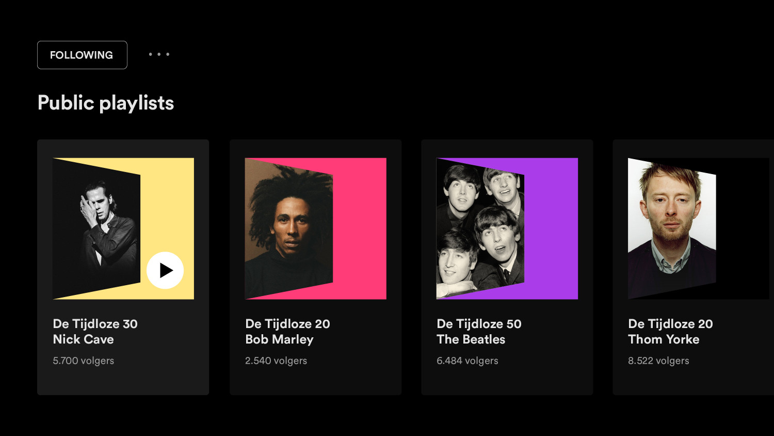Click the De Tijdloze 20 Thom Yorke title

(670, 332)
